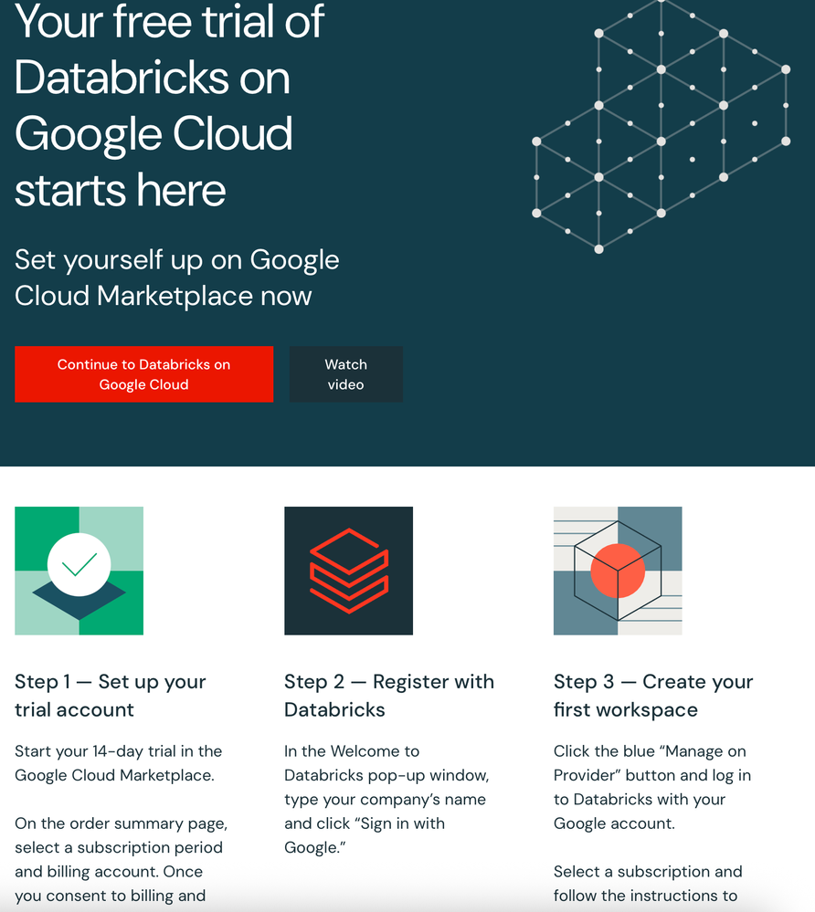Click the Start your 14-day trial paragraph
Screen dimensions: 815x912
pyautogui.click(x=119, y=763)
